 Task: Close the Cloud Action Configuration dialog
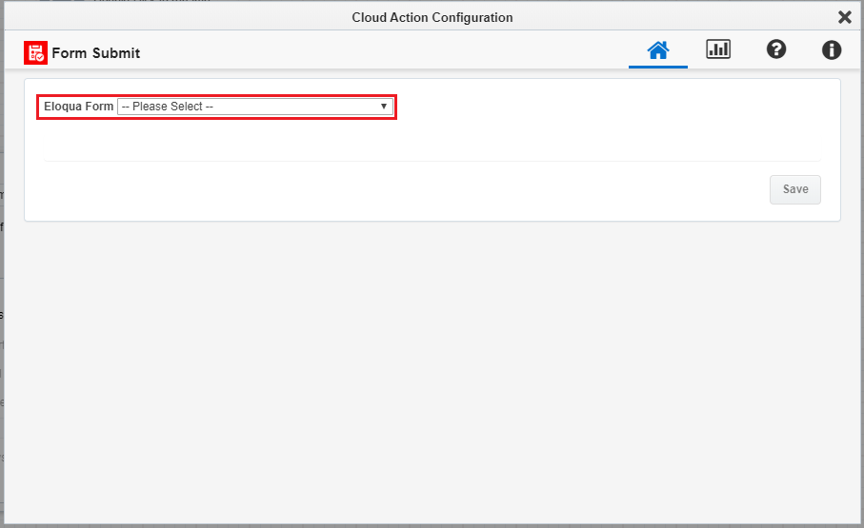click(x=844, y=17)
